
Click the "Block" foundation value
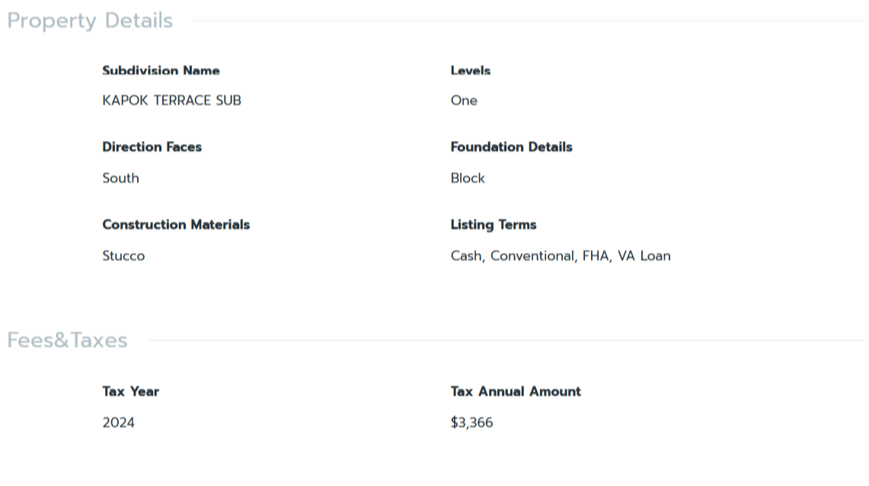(x=468, y=178)
